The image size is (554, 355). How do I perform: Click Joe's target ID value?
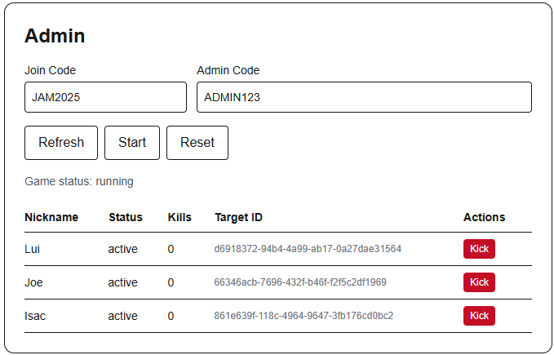pyautogui.click(x=300, y=282)
